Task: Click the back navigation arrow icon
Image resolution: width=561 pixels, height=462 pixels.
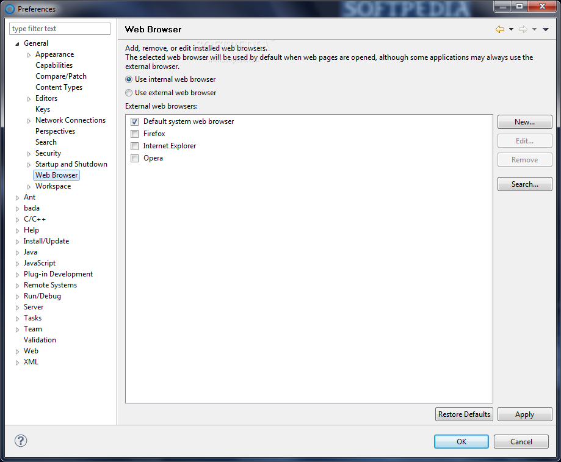Action: pos(500,29)
